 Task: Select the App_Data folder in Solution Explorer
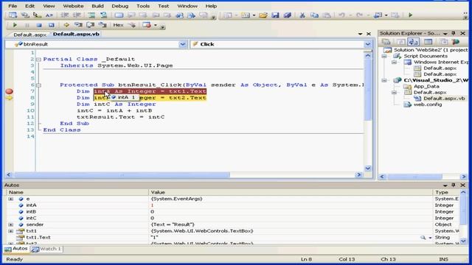click(426, 86)
